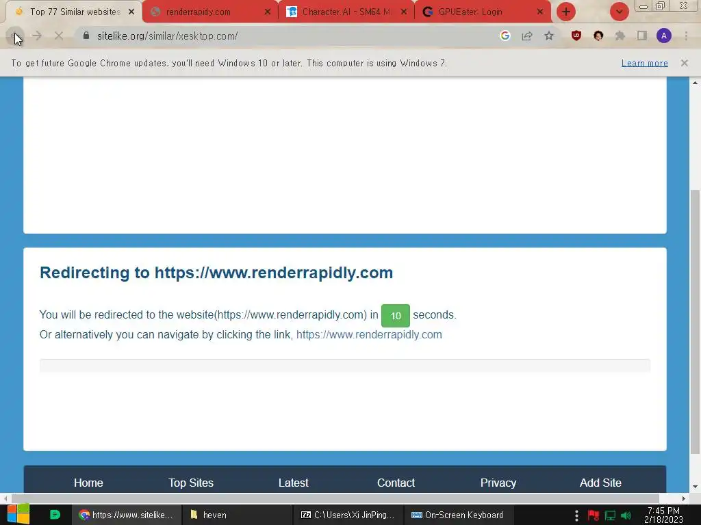Click the scroll down arrow of page scrollbar
Viewport: 701px width, 525px height.
(x=696, y=487)
